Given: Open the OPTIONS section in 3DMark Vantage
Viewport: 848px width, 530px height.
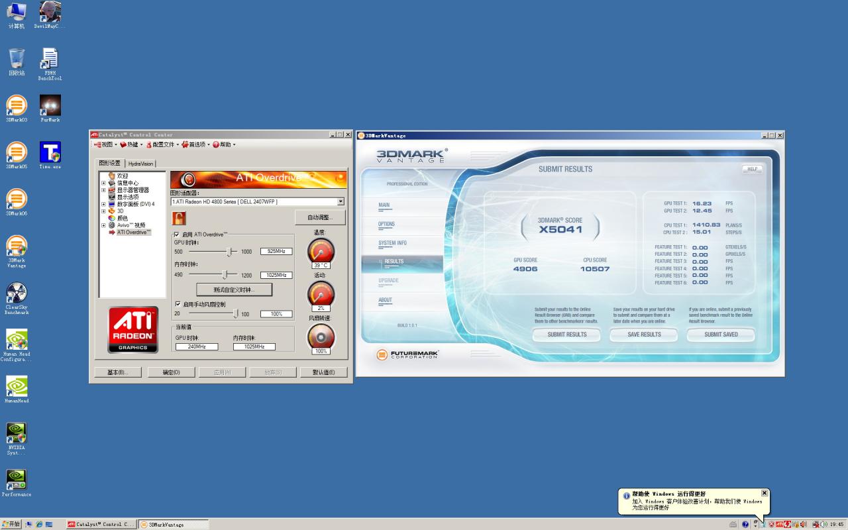Looking at the screenshot, I should coord(386,224).
